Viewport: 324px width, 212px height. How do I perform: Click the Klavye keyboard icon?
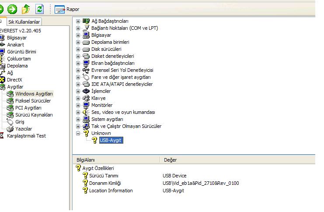tap(86, 98)
